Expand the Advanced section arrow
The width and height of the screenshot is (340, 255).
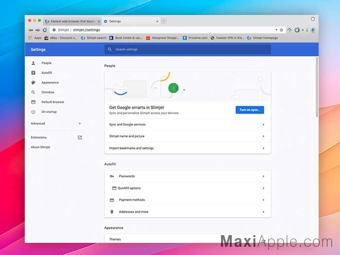(80, 124)
